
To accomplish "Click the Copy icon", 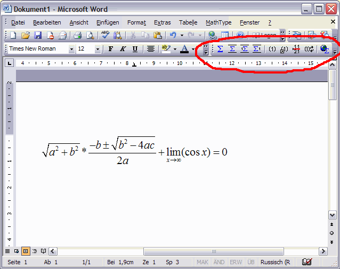I will click(x=145, y=35).
